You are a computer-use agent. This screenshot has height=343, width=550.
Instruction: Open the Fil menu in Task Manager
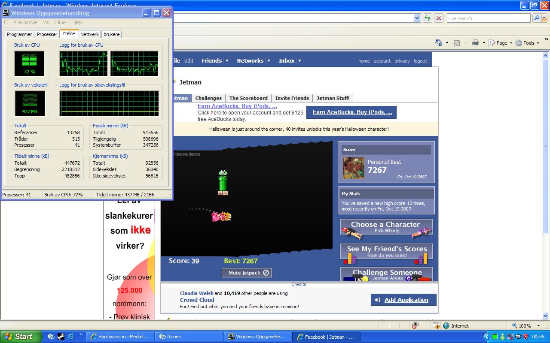tap(6, 22)
